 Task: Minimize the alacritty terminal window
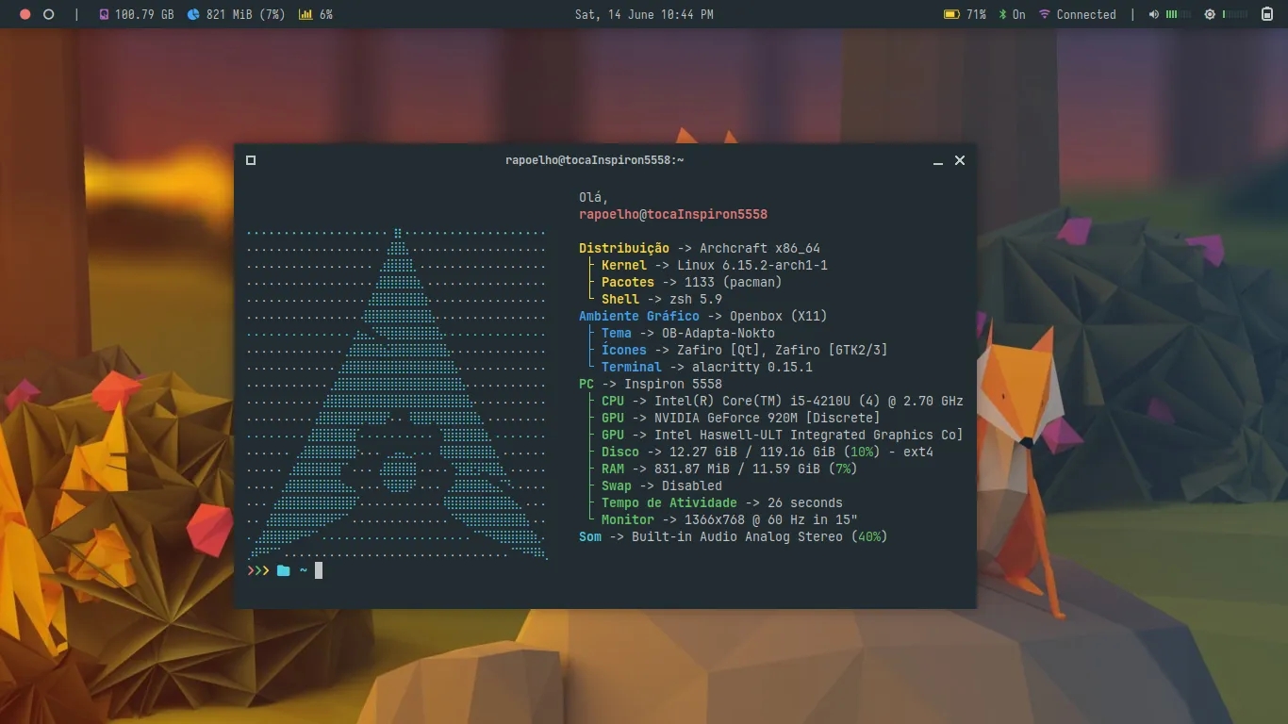pos(938,161)
